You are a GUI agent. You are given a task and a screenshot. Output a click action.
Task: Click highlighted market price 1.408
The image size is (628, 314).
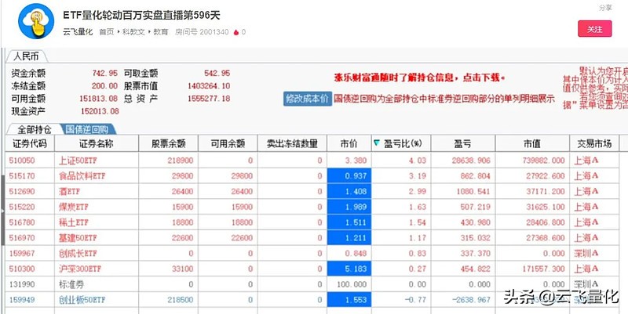[349, 191]
